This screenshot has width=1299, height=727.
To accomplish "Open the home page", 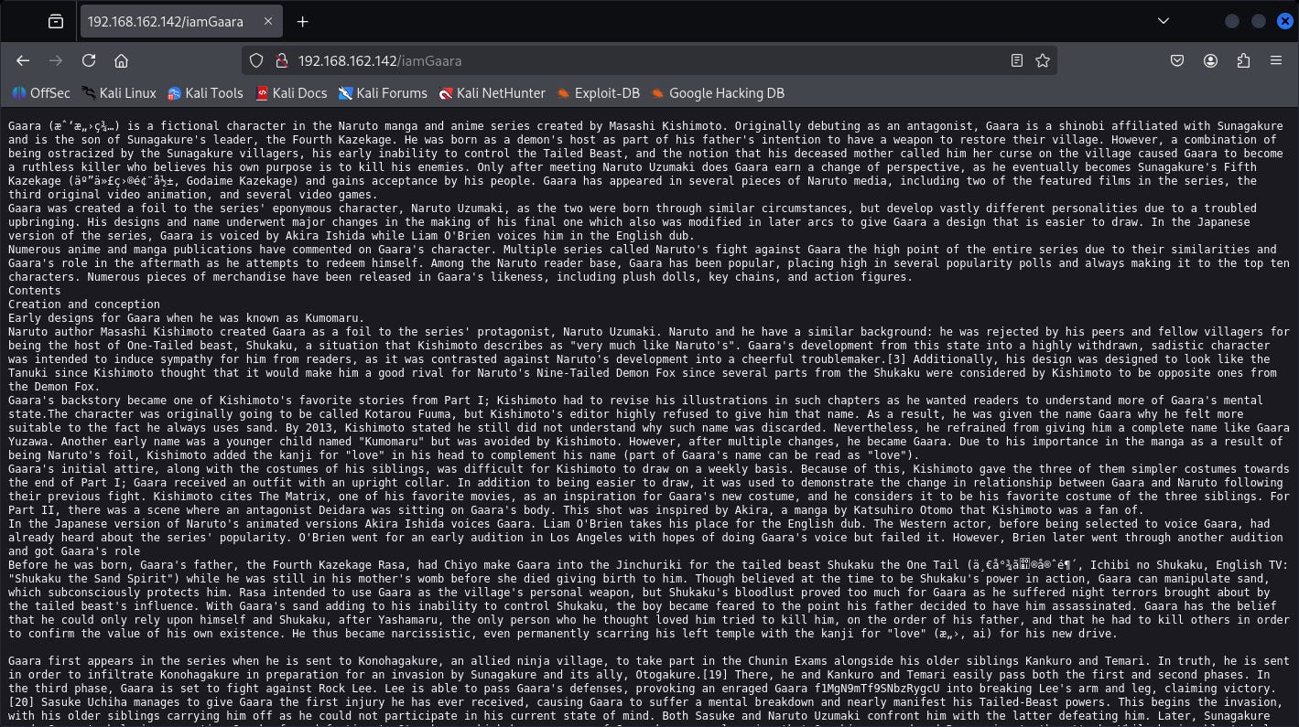I will [x=121, y=60].
